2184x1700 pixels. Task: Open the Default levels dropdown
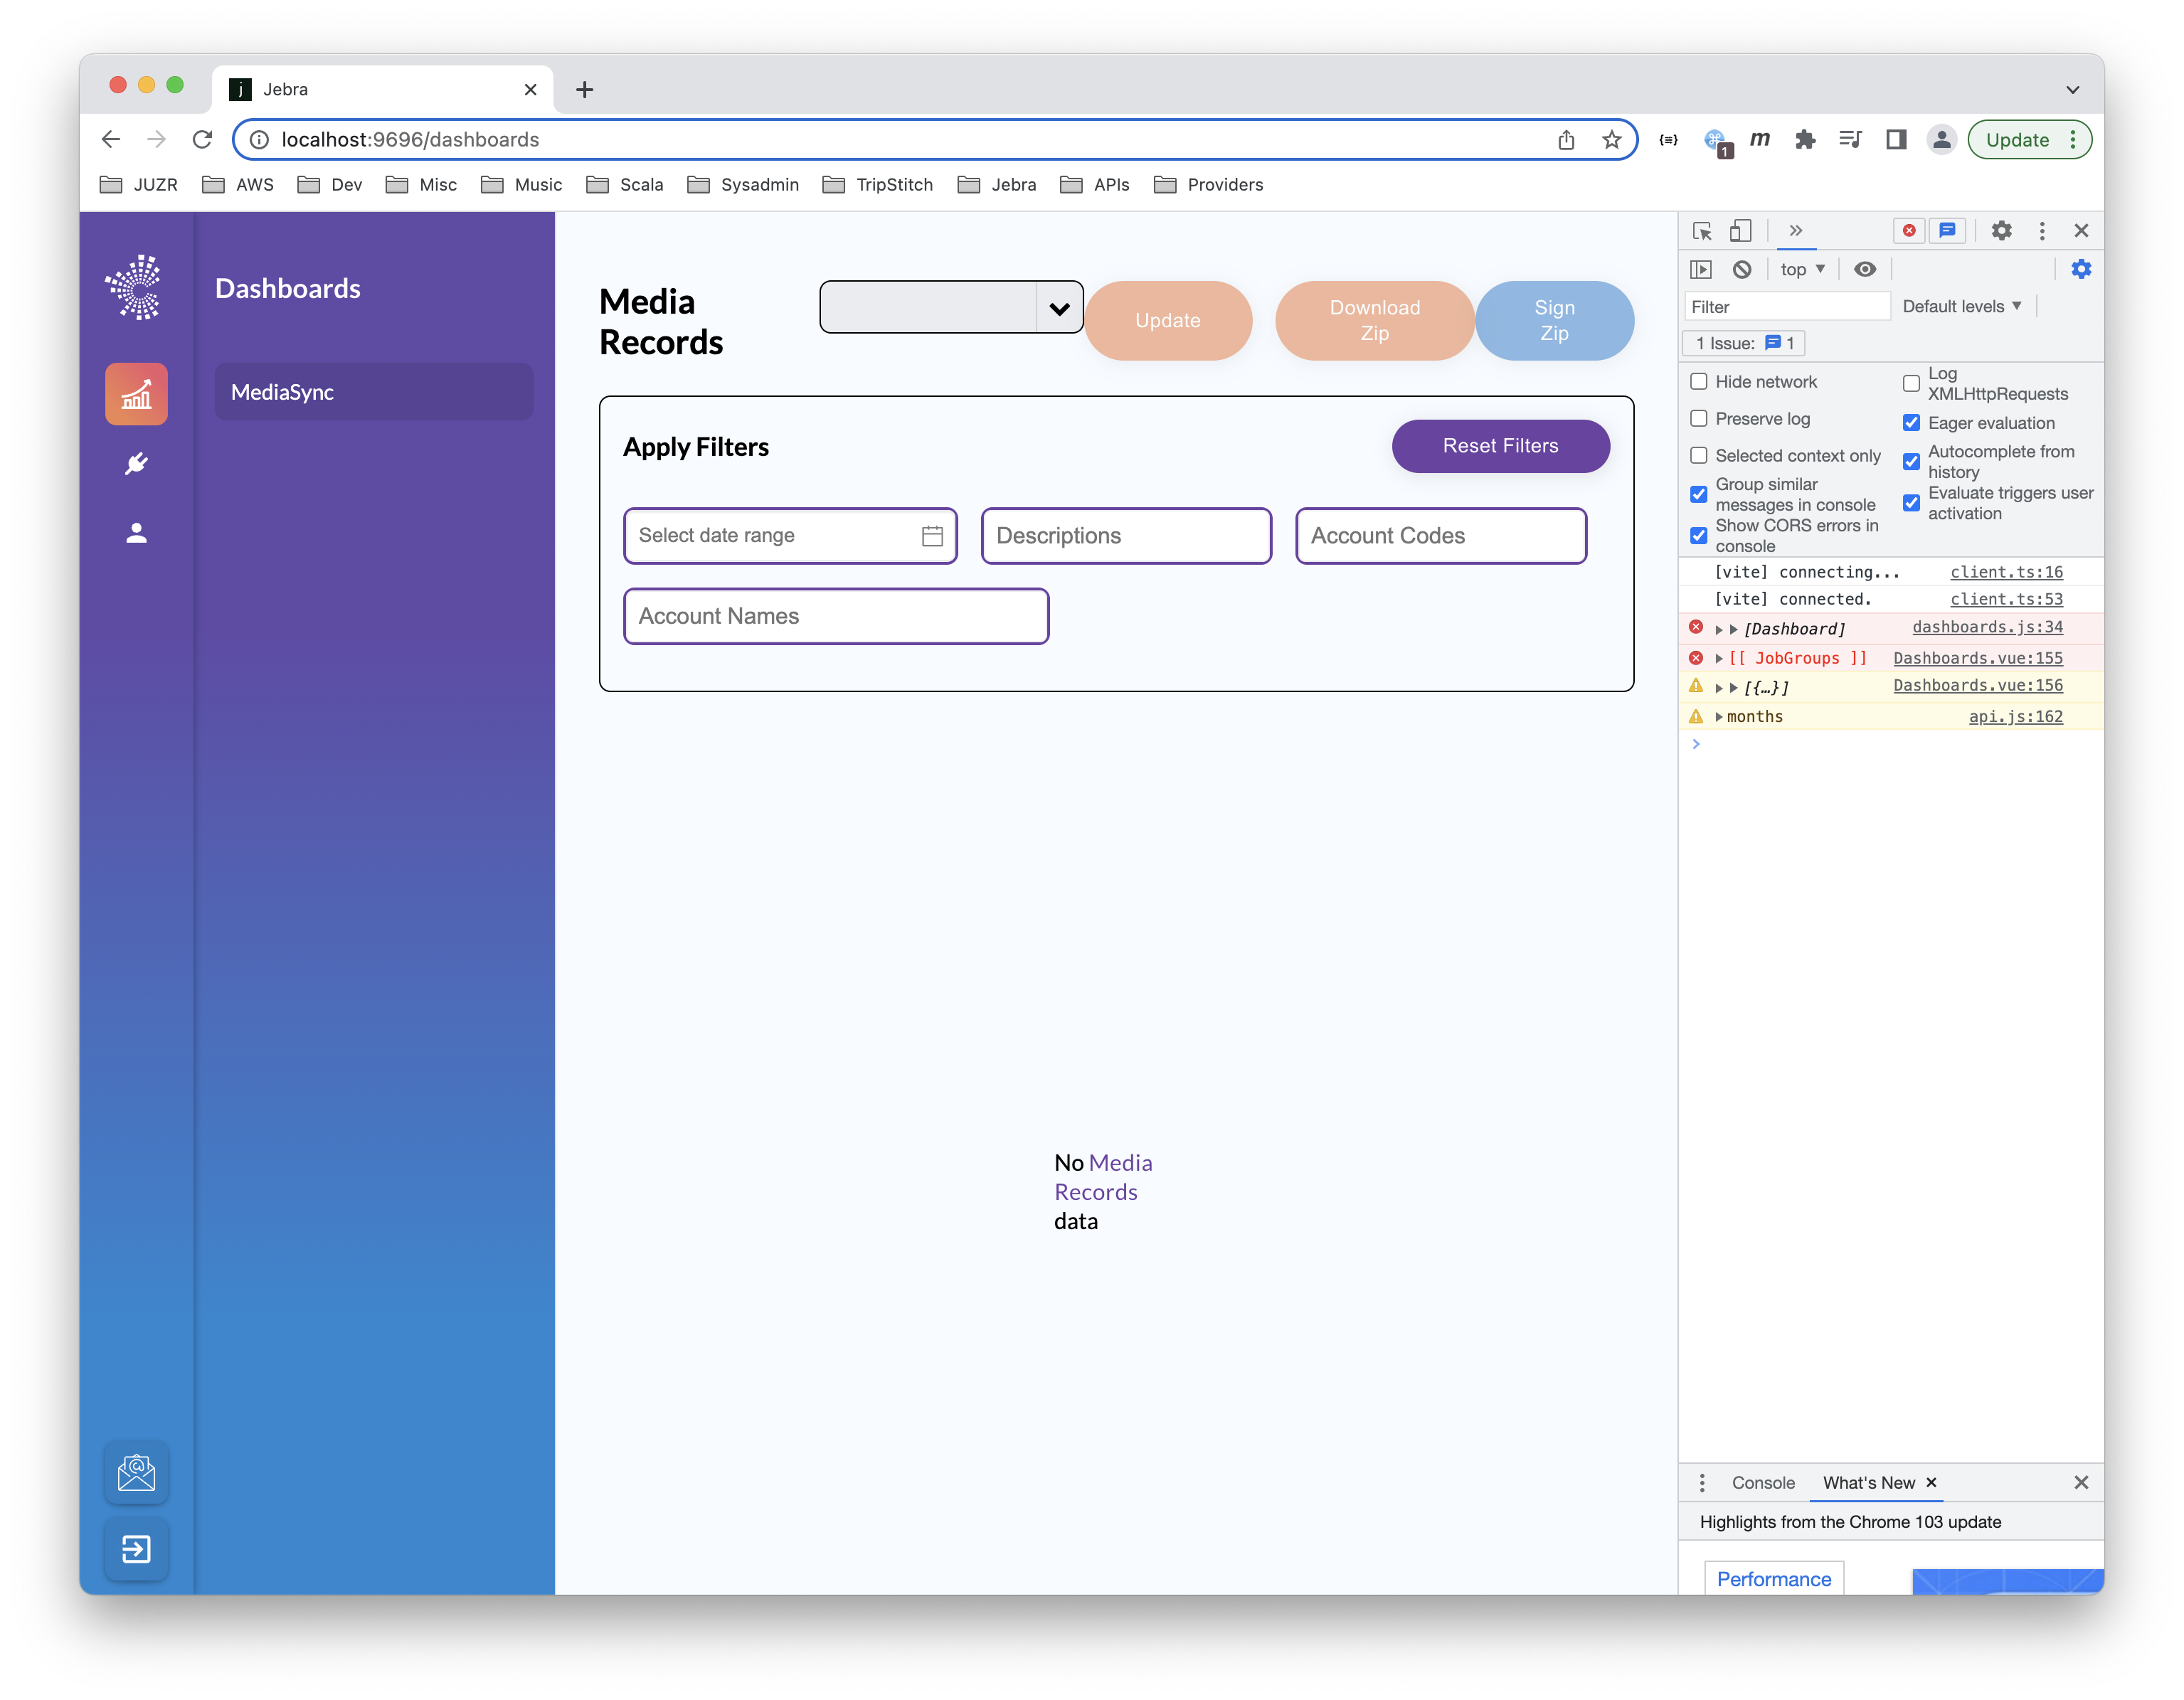click(1961, 307)
